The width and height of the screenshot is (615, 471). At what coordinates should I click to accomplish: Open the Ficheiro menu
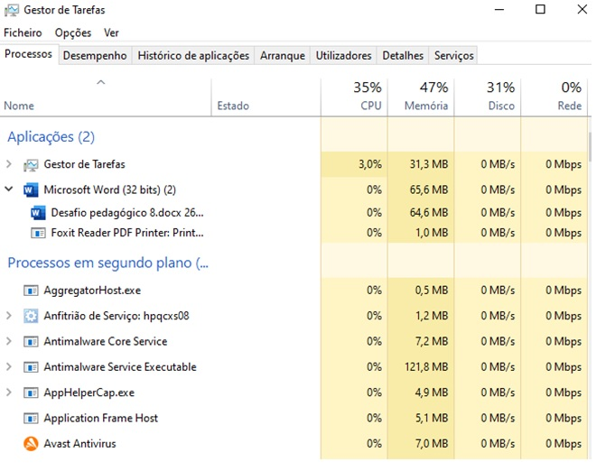tap(23, 32)
